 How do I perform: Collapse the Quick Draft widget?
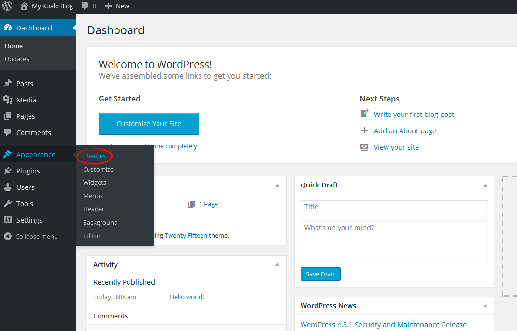[x=485, y=185]
